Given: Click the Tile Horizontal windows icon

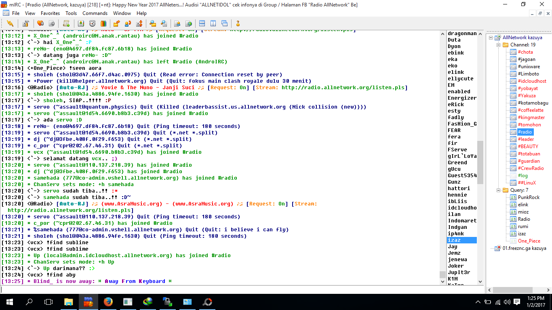Looking at the screenshot, I should [202, 23].
